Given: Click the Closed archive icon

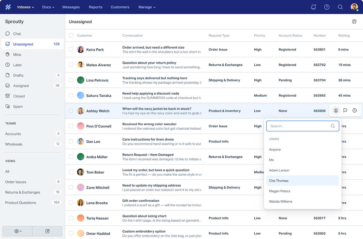Looking at the screenshot, I should 8,96.
